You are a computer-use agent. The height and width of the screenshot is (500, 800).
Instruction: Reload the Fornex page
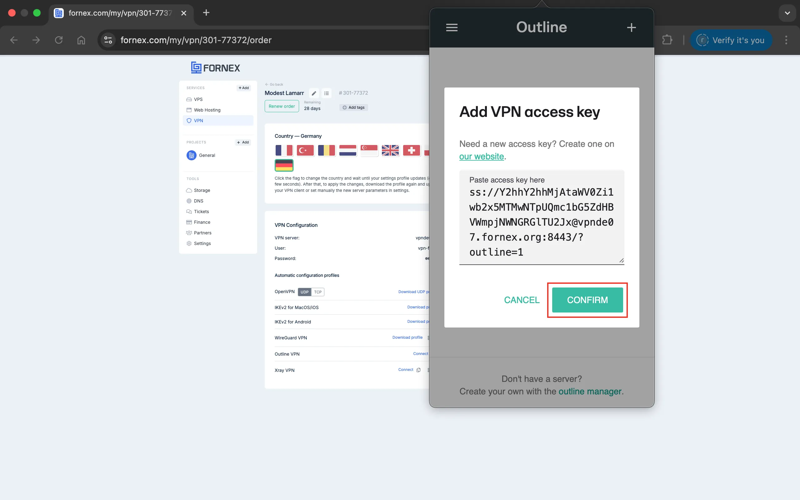click(58, 40)
